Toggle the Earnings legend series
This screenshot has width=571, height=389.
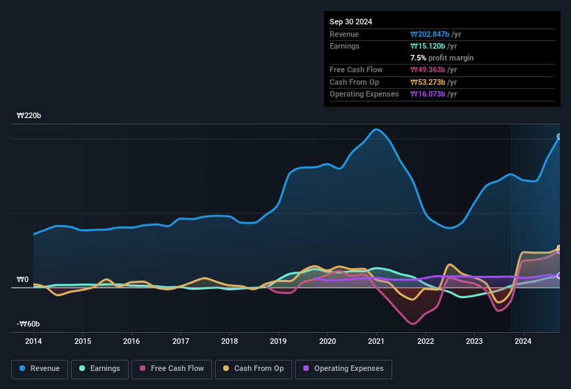99,369
